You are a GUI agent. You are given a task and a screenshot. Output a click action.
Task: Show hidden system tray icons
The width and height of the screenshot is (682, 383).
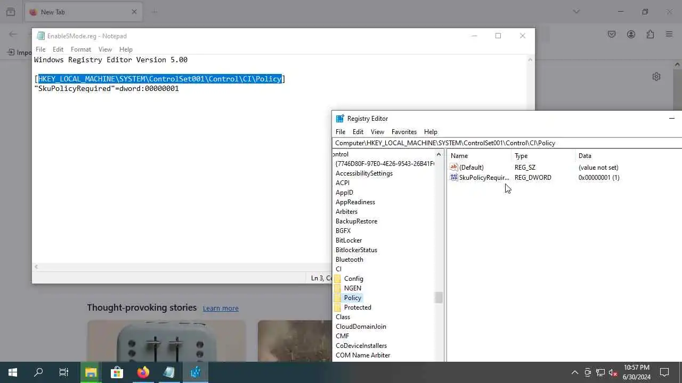(x=574, y=372)
